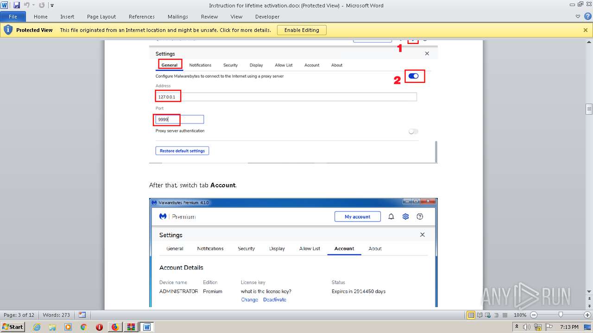The width and height of the screenshot is (593, 333).
Task: Click the Words: 273 indicator
Action: (56, 315)
